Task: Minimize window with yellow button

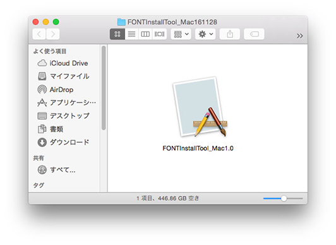Action: [45, 22]
